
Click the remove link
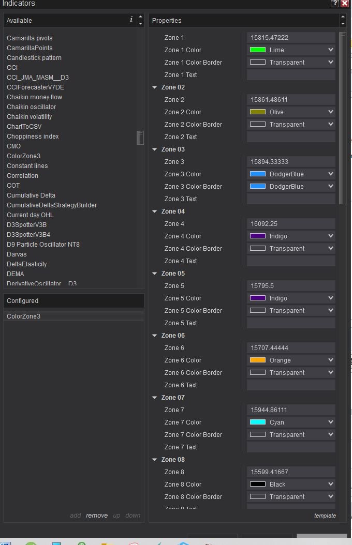click(x=97, y=516)
